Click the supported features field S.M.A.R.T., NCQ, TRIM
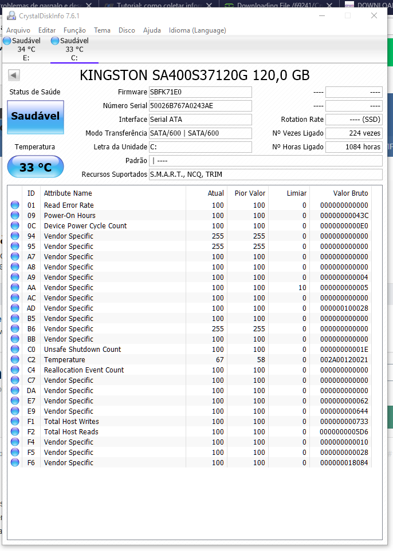This screenshot has height=551, width=393. pos(266,175)
